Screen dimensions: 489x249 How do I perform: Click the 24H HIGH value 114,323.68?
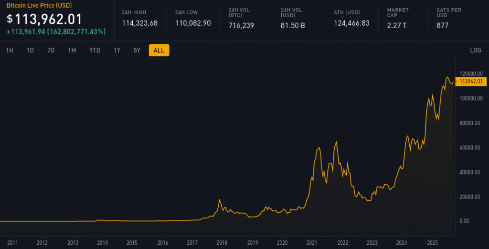click(x=139, y=23)
